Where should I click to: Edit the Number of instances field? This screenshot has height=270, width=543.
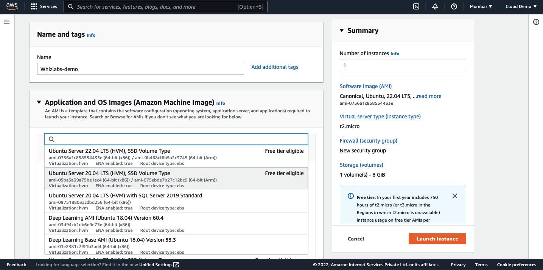pyautogui.click(x=403, y=65)
